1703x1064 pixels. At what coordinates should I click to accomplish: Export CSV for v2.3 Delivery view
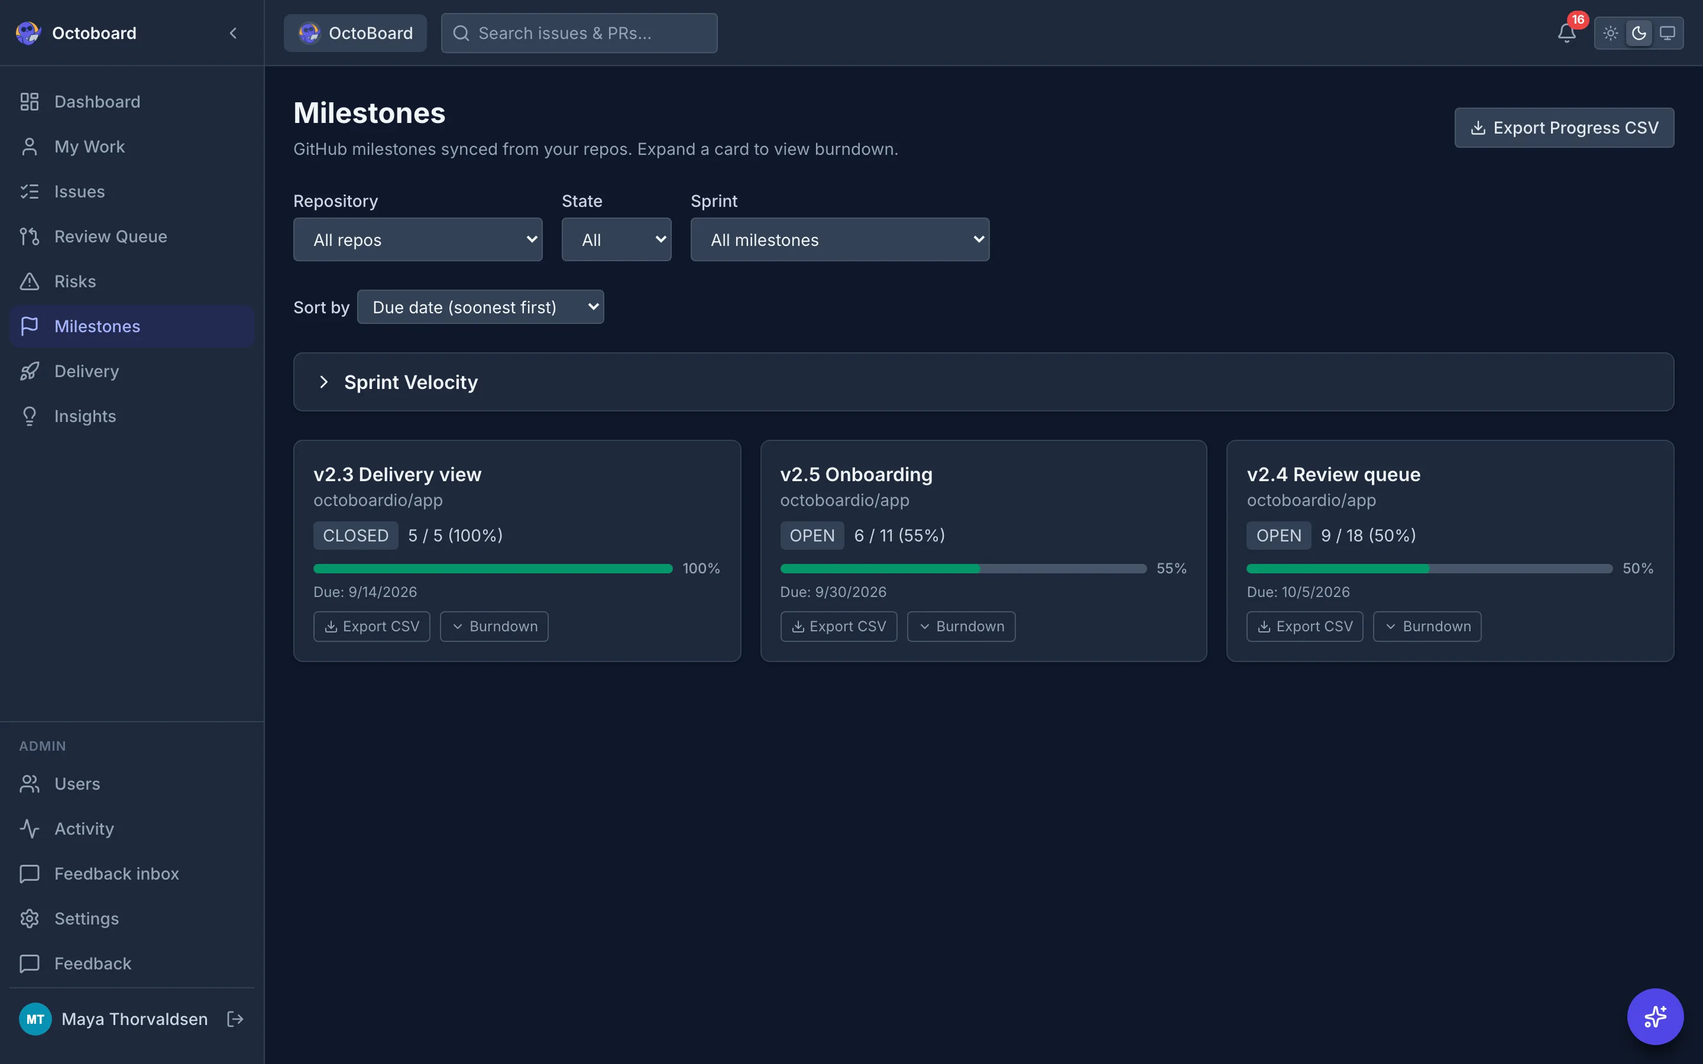[371, 627]
